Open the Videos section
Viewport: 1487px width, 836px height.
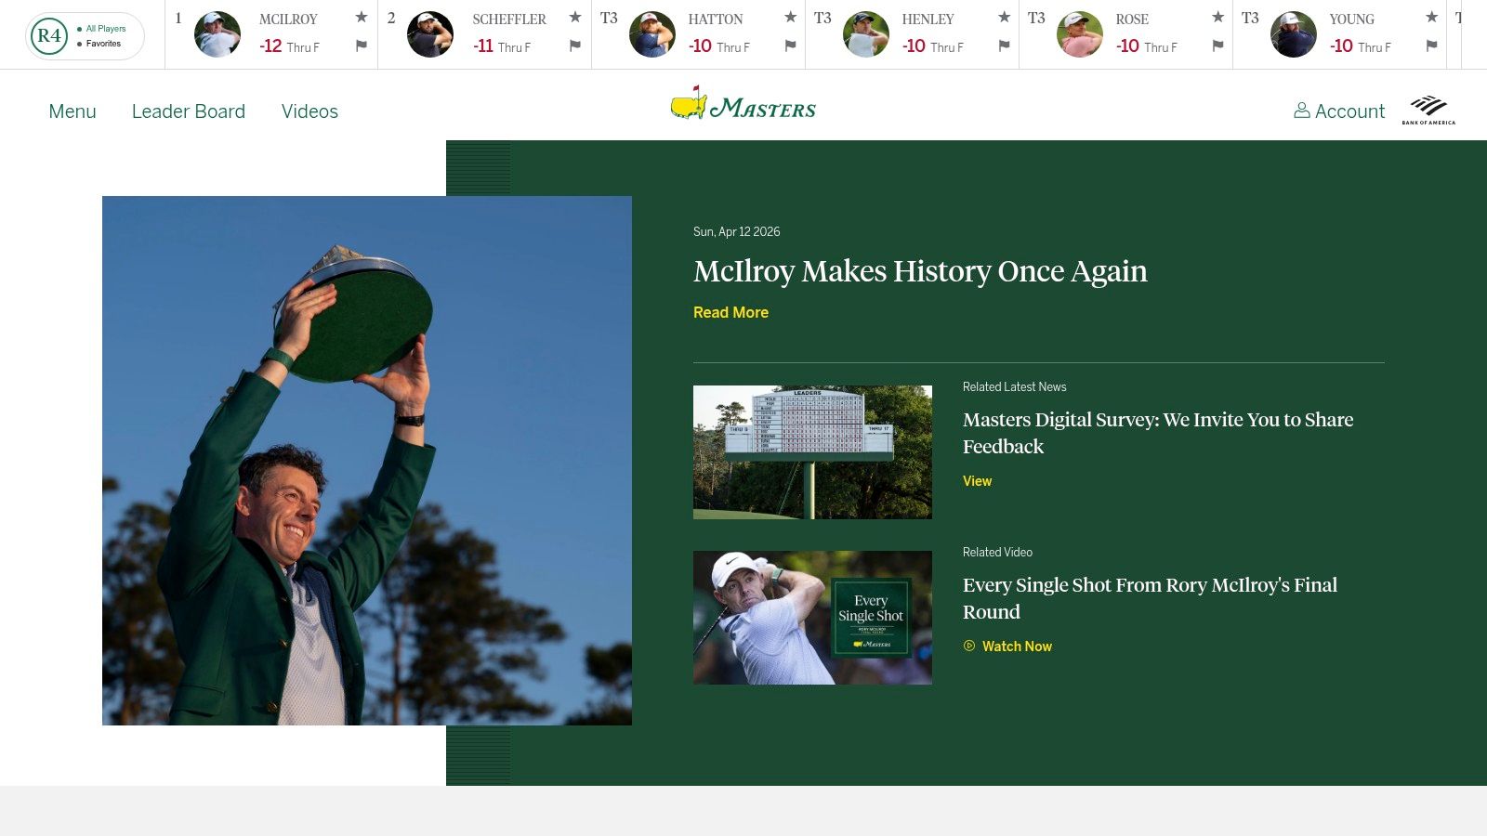tap(309, 111)
